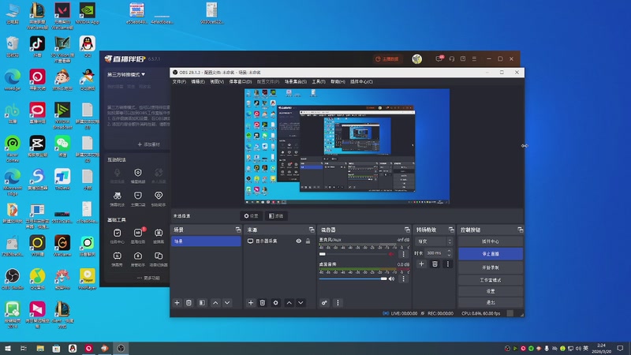Image resolution: width=631 pixels, height=355 pixels.
Task: Open View menu in OBS
Action: point(216,82)
